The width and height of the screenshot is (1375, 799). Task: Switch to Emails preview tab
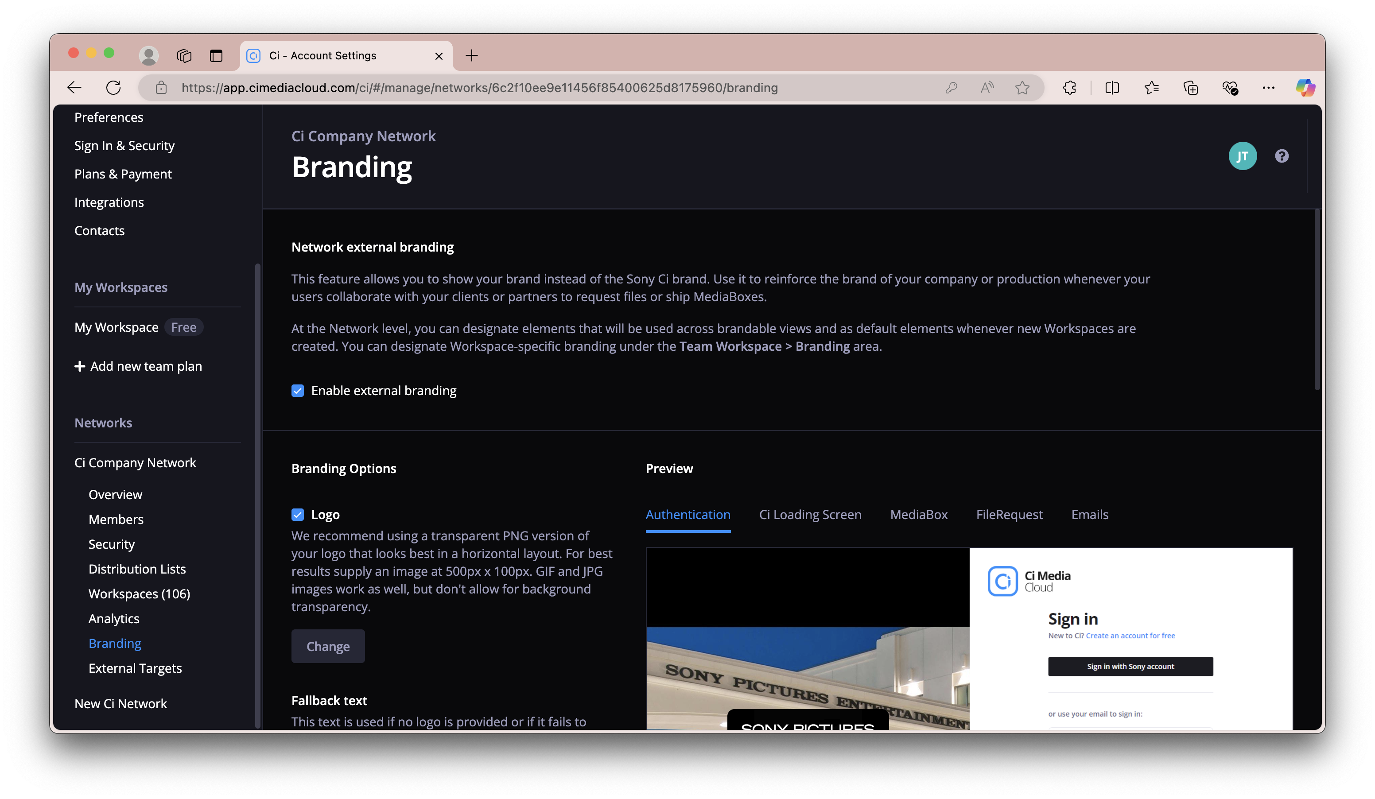(1090, 514)
